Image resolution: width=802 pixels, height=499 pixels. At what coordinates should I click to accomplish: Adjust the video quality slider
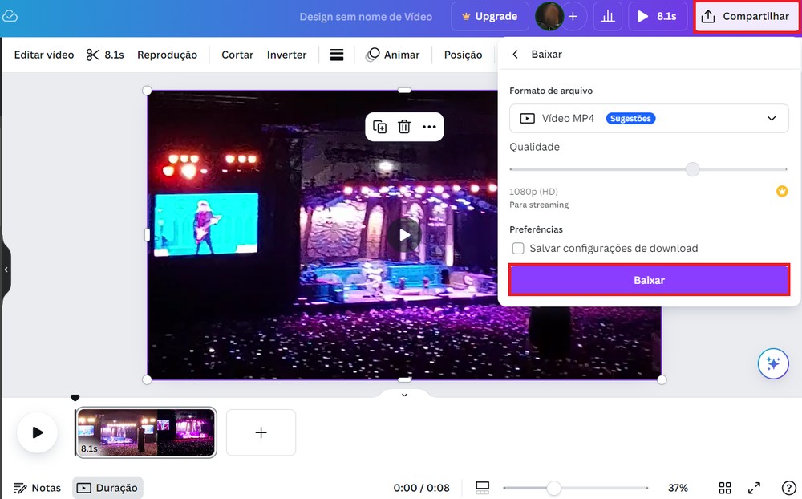(692, 169)
